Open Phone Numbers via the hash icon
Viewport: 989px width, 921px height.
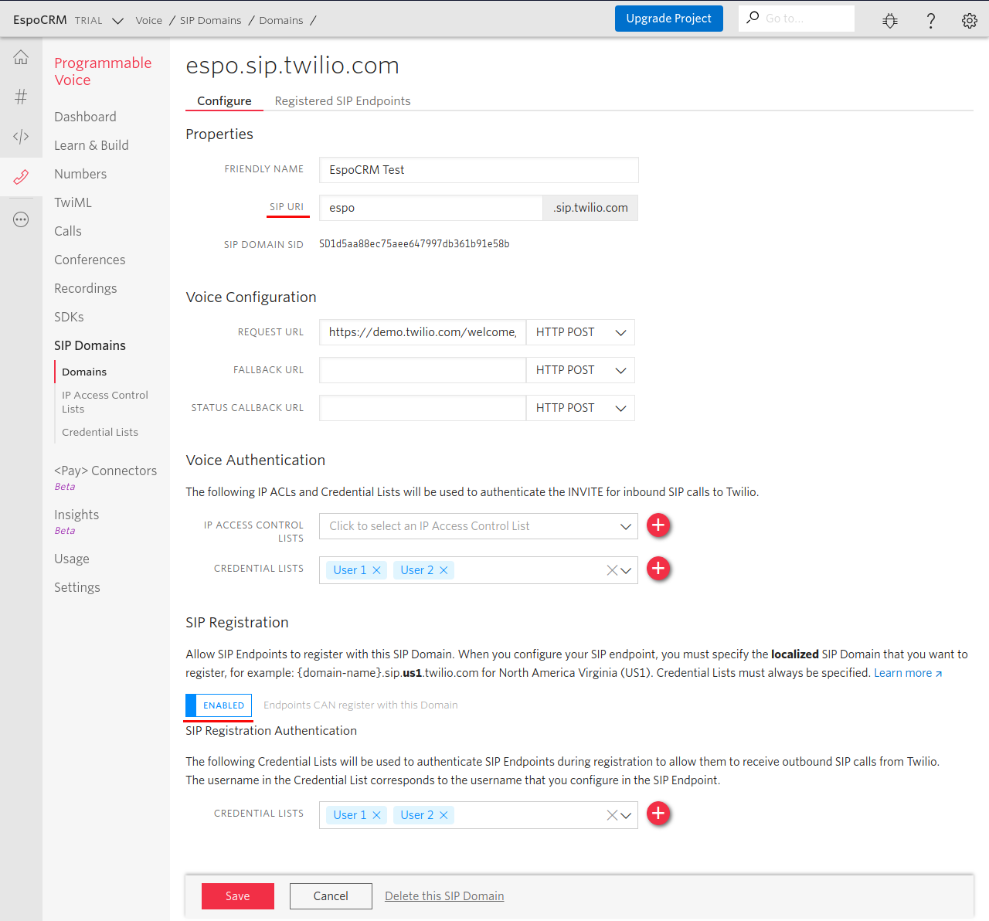[x=21, y=97]
